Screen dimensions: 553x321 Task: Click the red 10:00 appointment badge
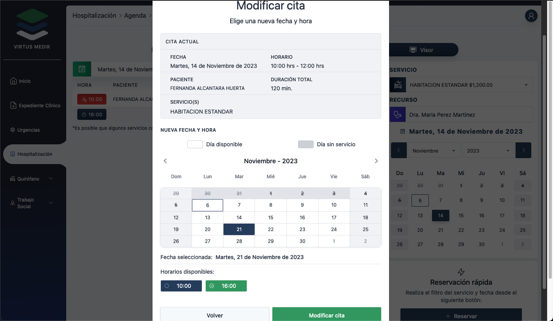pyautogui.click(x=92, y=99)
